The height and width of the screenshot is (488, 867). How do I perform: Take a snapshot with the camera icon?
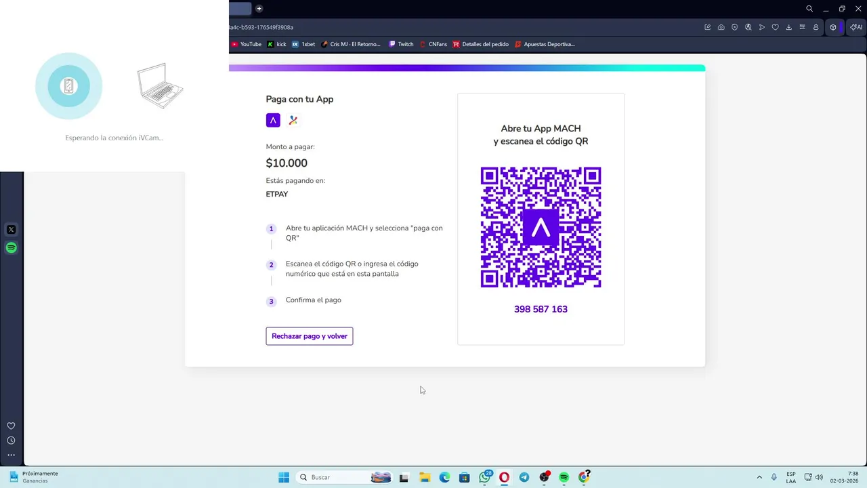tap(721, 27)
